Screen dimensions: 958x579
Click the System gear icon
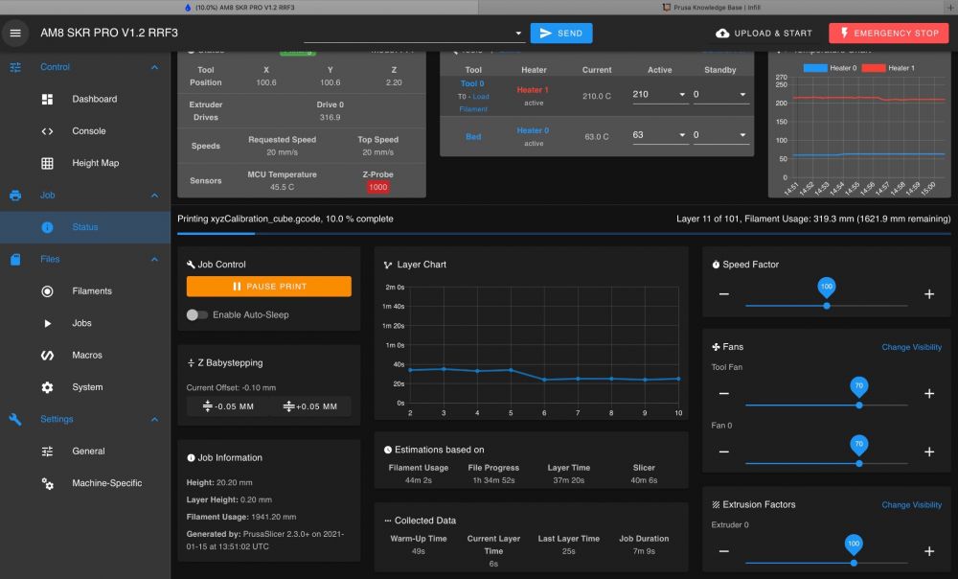point(47,387)
